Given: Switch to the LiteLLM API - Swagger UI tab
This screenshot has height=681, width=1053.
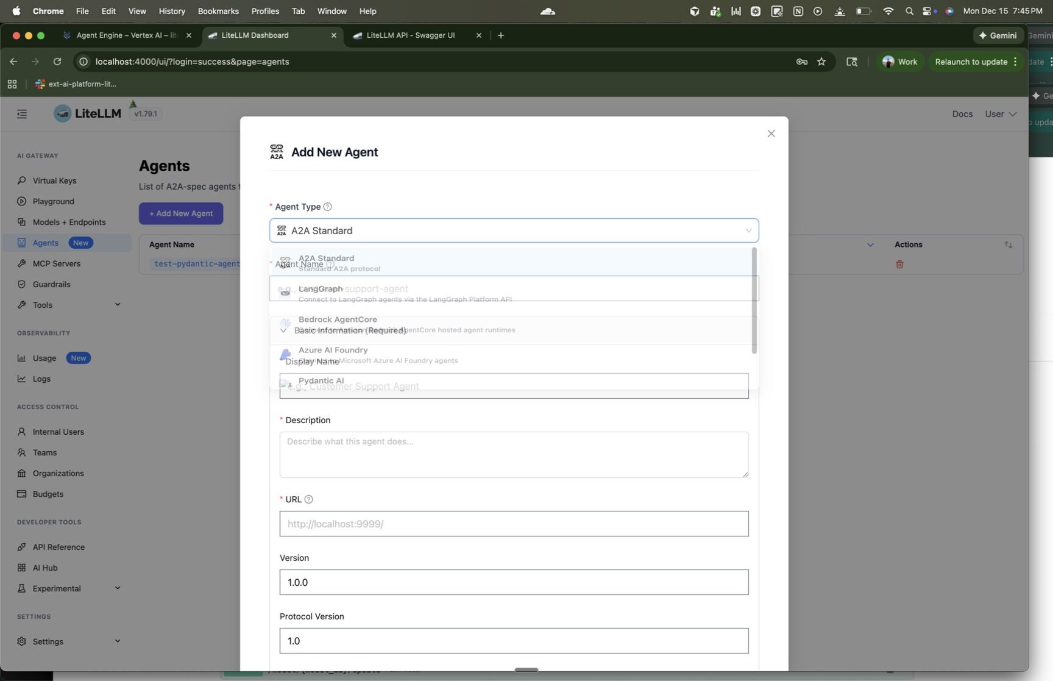Looking at the screenshot, I should pos(417,35).
